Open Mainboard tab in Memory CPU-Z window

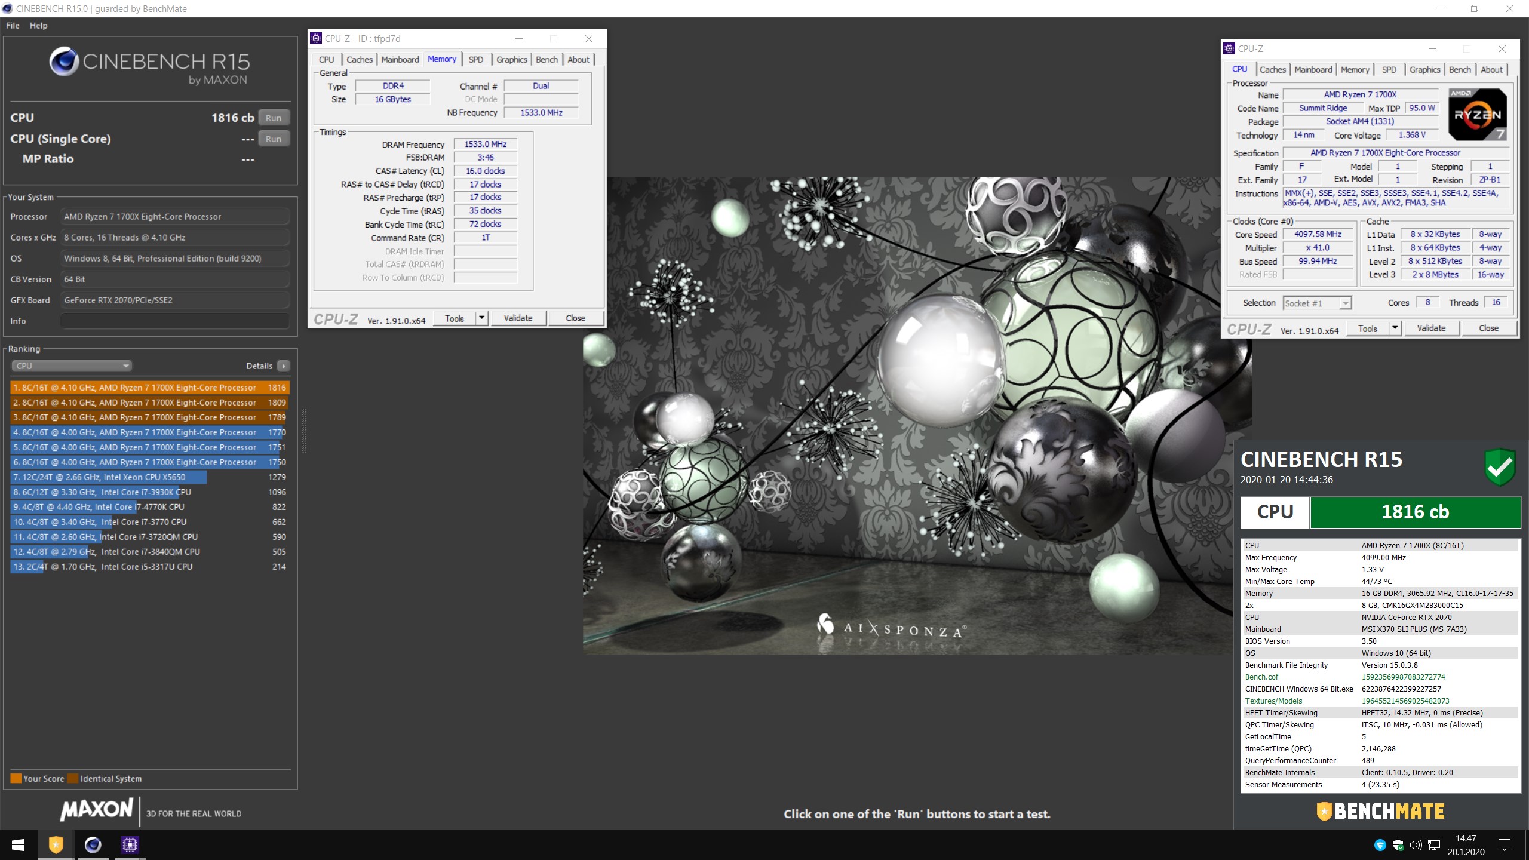[400, 60]
